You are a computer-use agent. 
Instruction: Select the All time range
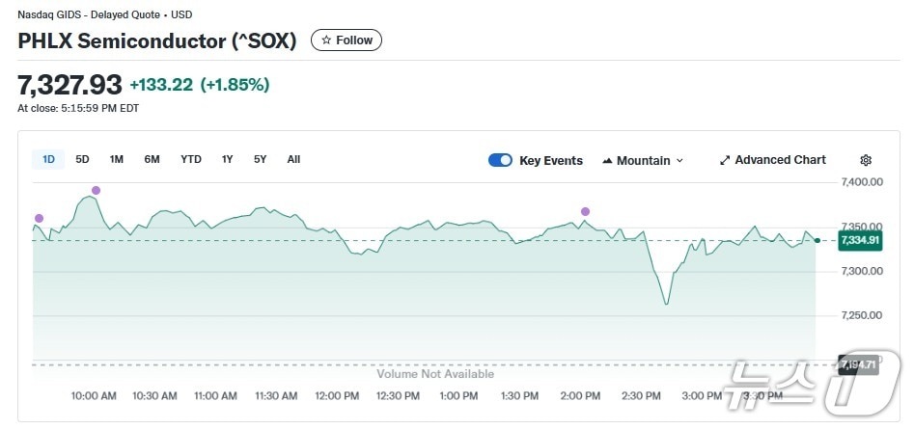[293, 159]
